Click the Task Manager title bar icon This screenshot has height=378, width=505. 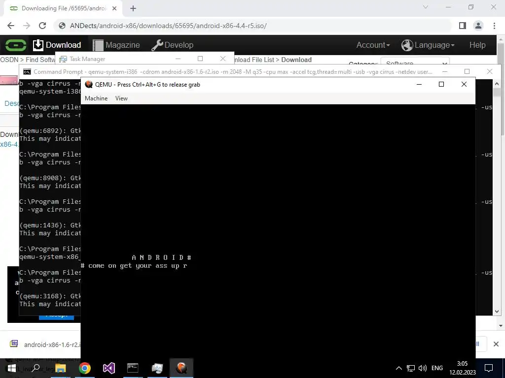64,59
